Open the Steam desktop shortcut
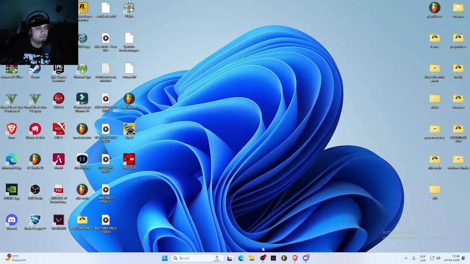 tap(35, 70)
